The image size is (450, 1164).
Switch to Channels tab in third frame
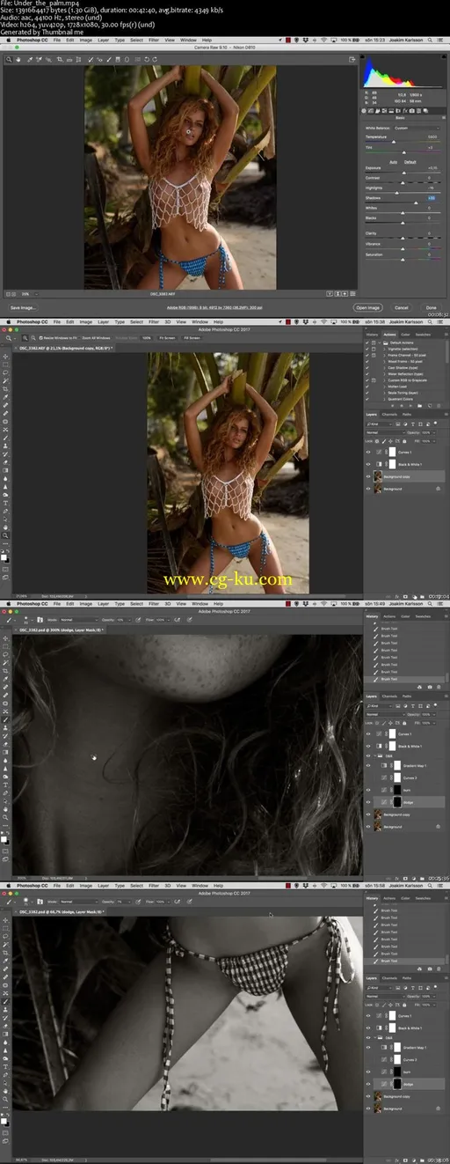(x=389, y=696)
